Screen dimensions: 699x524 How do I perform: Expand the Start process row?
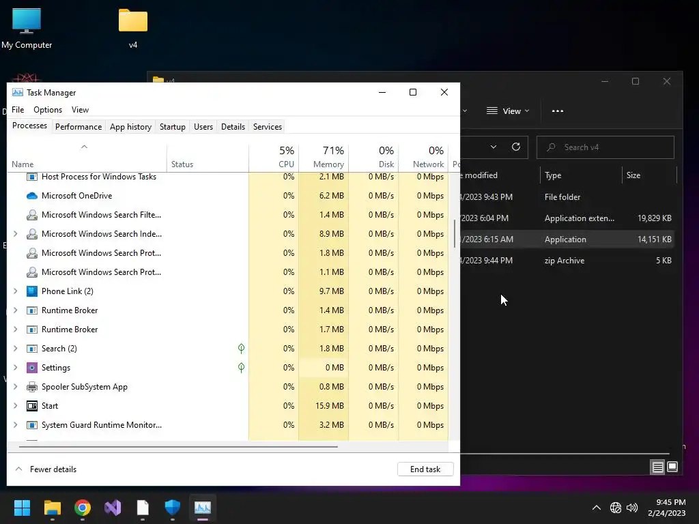tap(15, 406)
